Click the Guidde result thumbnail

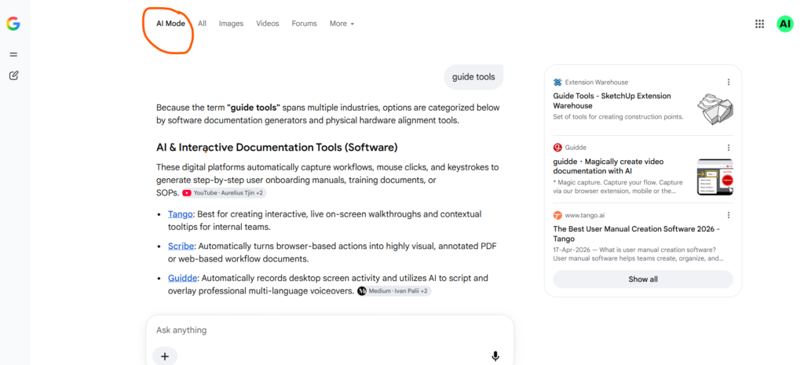pos(714,177)
